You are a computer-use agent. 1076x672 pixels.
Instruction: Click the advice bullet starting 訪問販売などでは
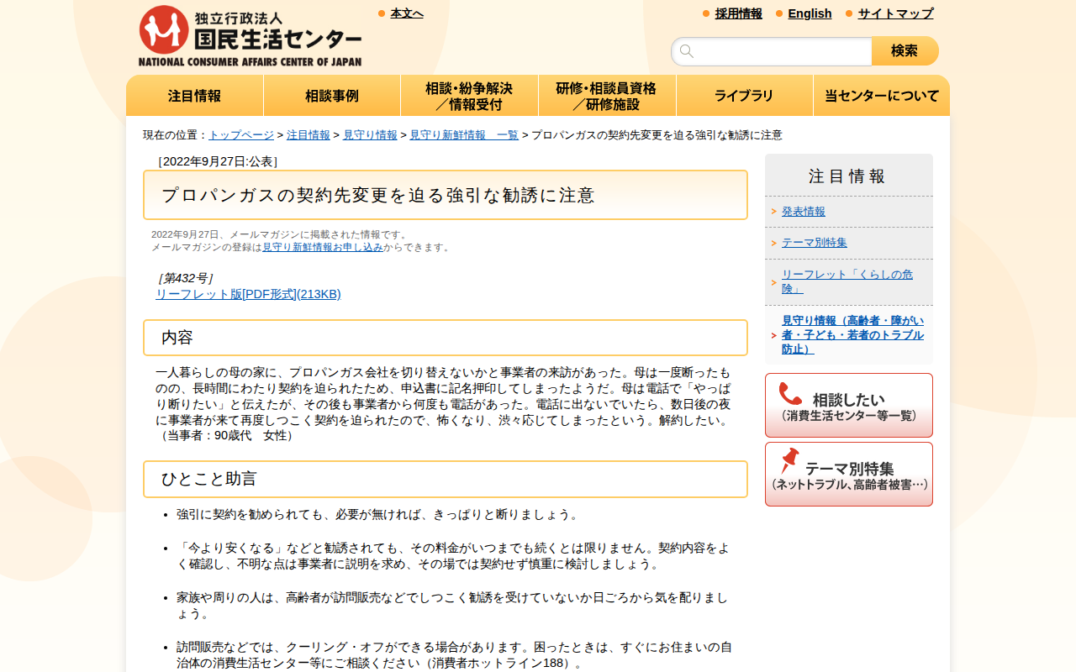454,655
